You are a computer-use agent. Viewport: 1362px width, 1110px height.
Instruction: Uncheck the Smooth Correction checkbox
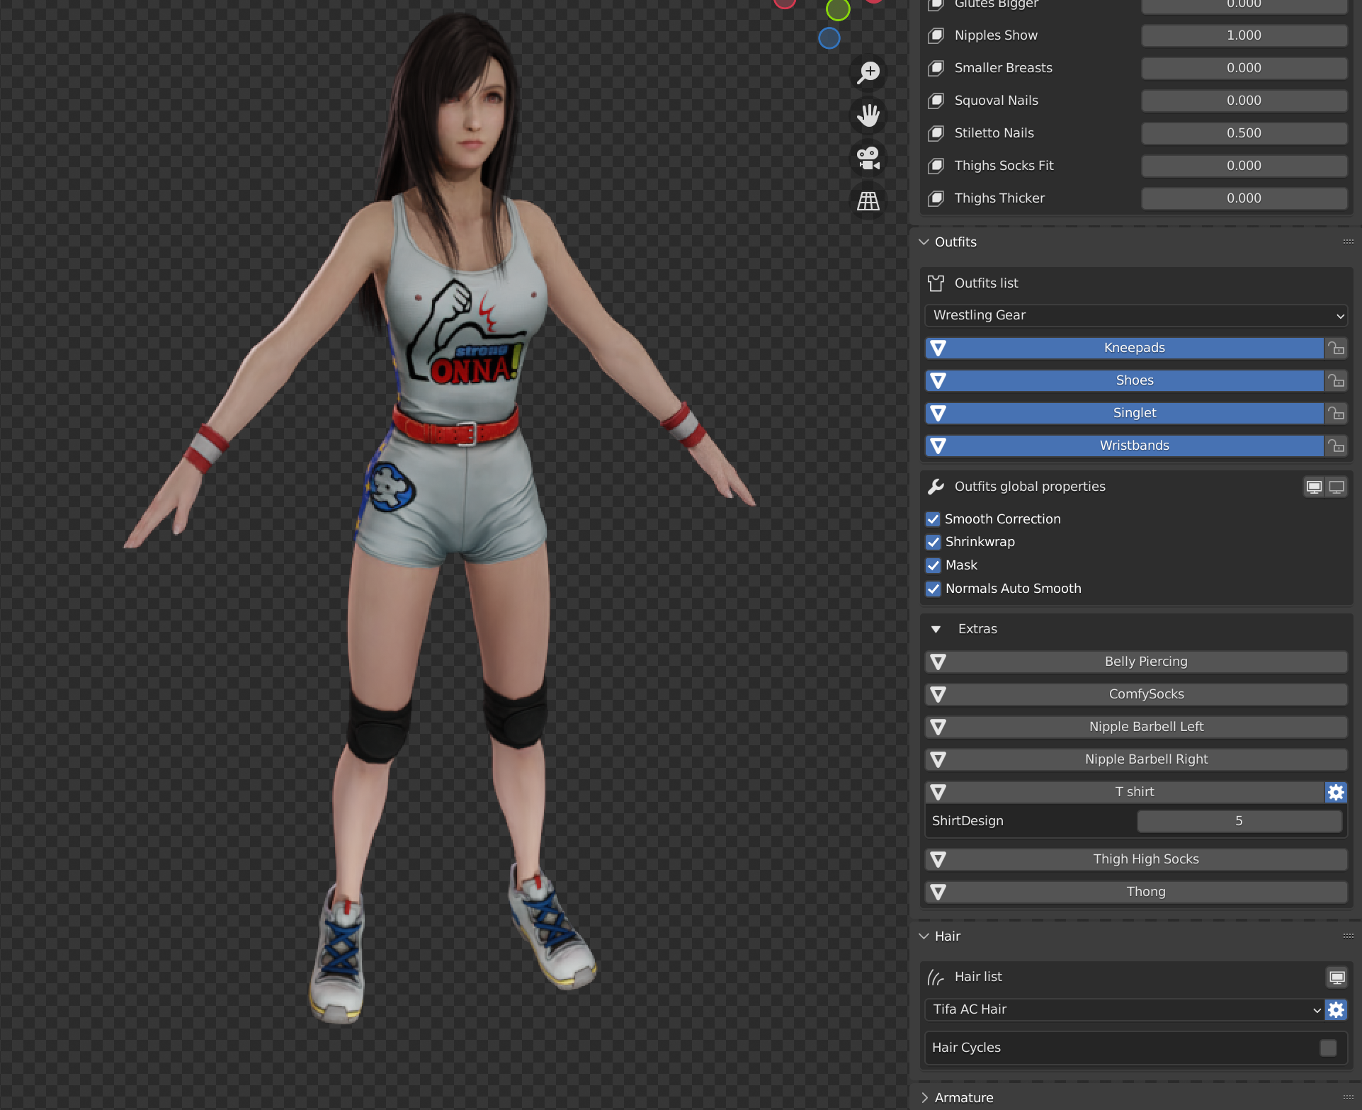pyautogui.click(x=933, y=519)
